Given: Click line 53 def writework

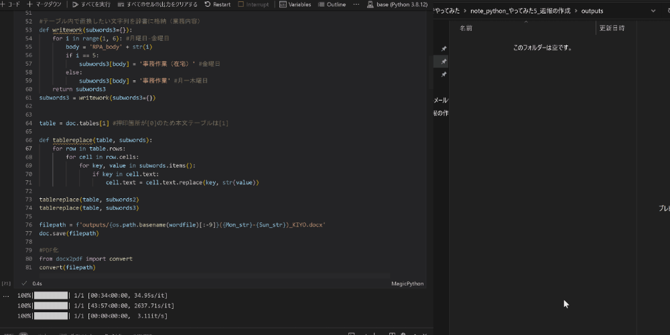Looking at the screenshot, I should 86,30.
